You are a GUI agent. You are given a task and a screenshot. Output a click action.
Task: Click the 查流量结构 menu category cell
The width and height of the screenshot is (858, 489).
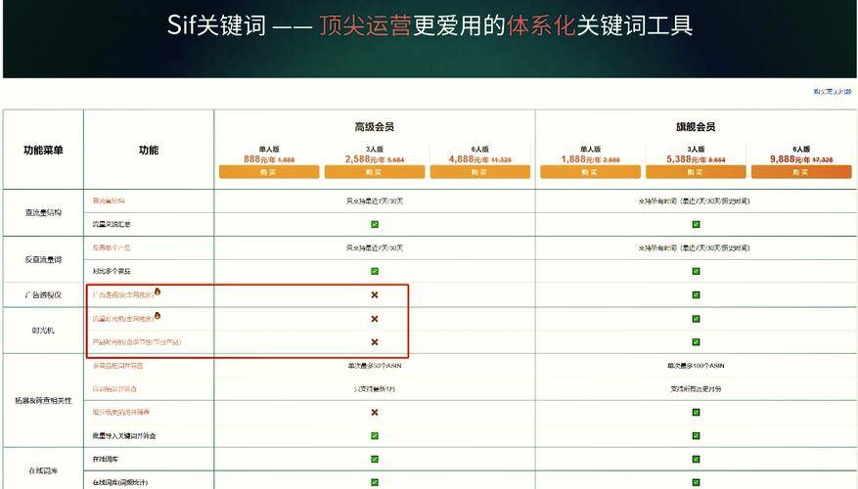(x=43, y=212)
